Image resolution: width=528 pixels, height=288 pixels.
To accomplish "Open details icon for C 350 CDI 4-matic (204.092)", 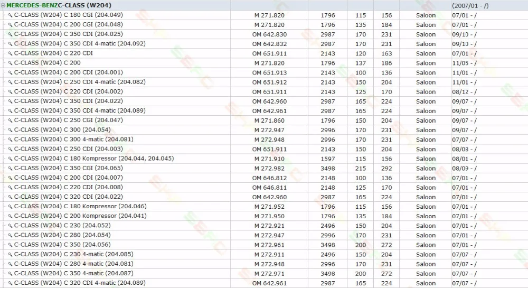I will coord(10,44).
